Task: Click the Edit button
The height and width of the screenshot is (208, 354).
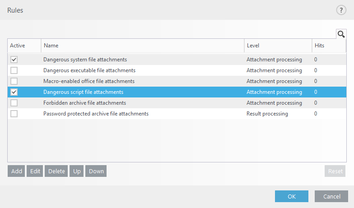Action: (35, 171)
